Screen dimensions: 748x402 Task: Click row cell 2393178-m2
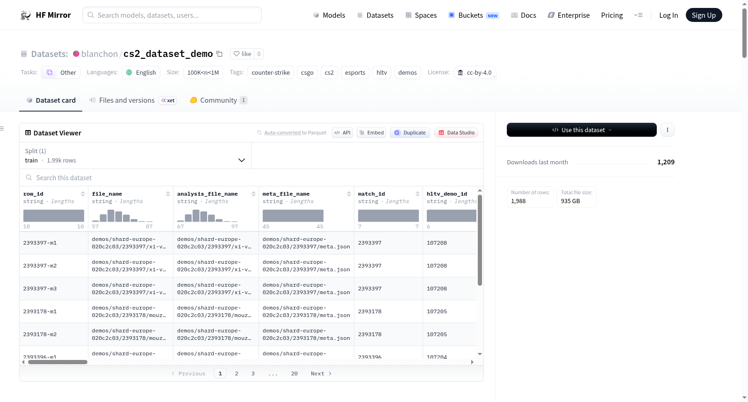(54, 334)
